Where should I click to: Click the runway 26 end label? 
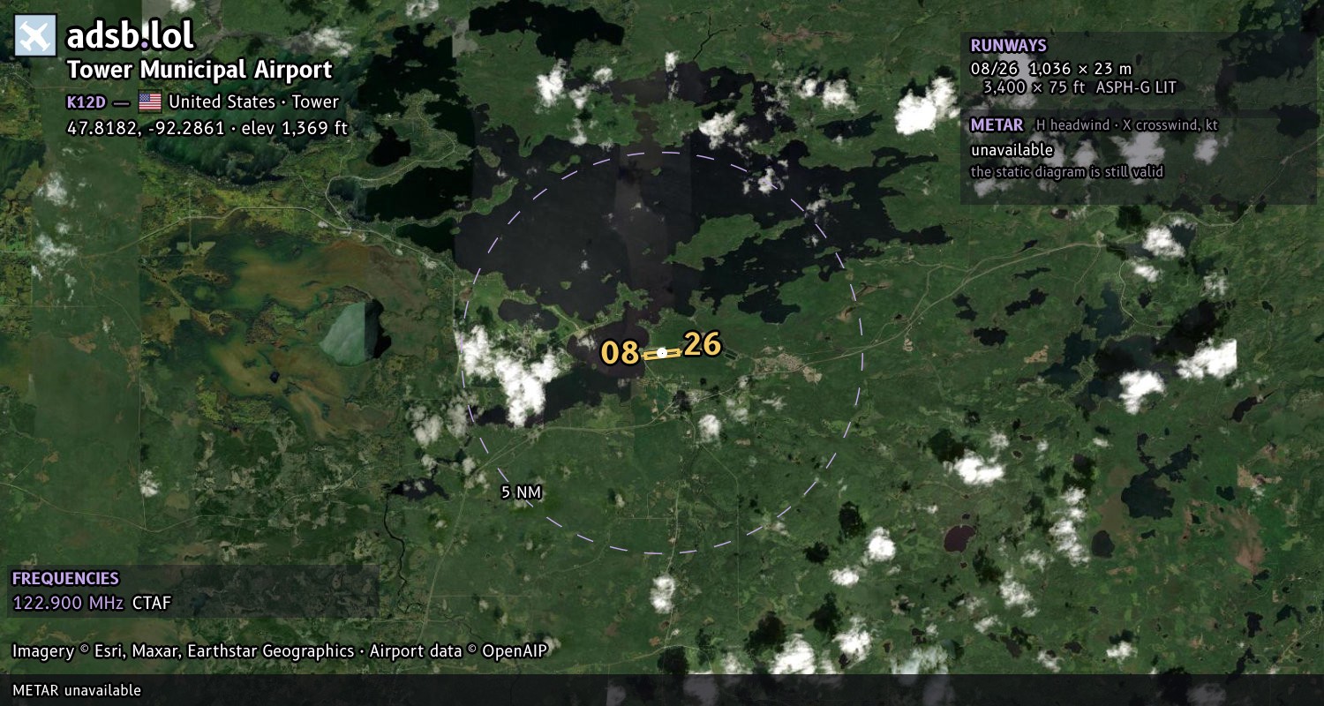[703, 344]
